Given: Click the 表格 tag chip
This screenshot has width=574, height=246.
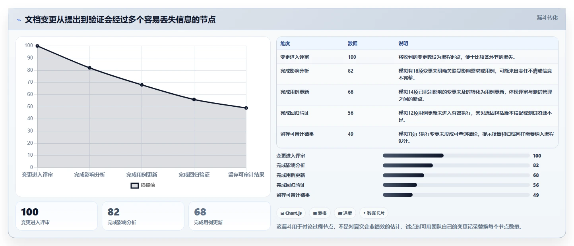Looking at the screenshot, I should (320, 213).
